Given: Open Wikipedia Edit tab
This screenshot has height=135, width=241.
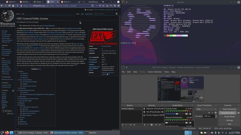Looking at the screenshot, I should click(82, 14).
